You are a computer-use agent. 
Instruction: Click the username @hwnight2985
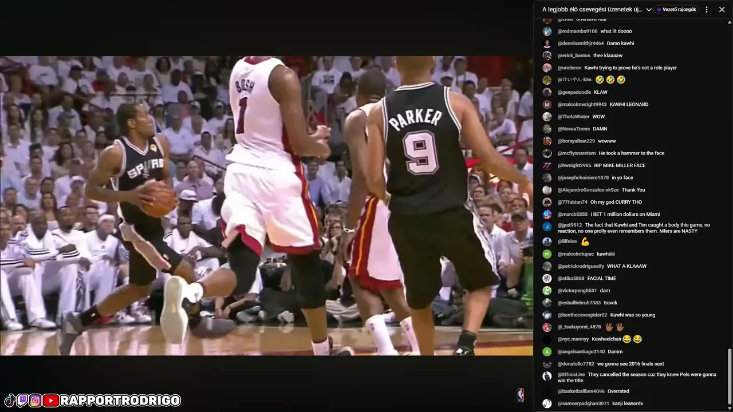574,165
